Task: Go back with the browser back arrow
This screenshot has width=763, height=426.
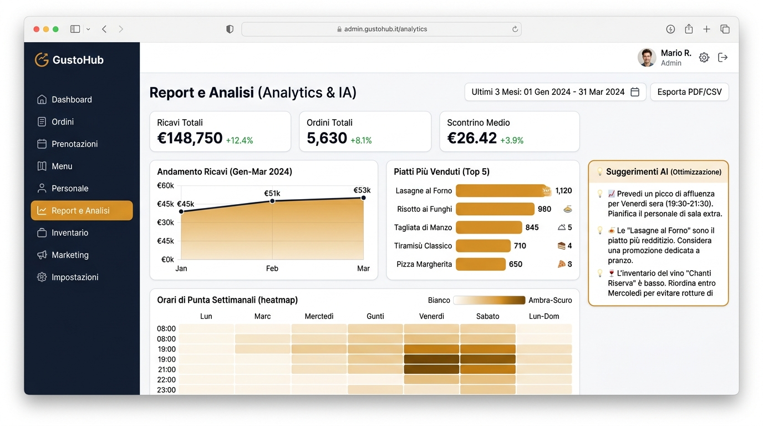Action: 104,29
